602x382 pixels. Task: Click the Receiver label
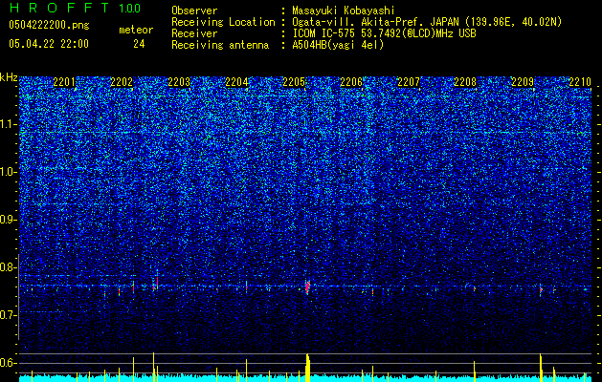(194, 33)
